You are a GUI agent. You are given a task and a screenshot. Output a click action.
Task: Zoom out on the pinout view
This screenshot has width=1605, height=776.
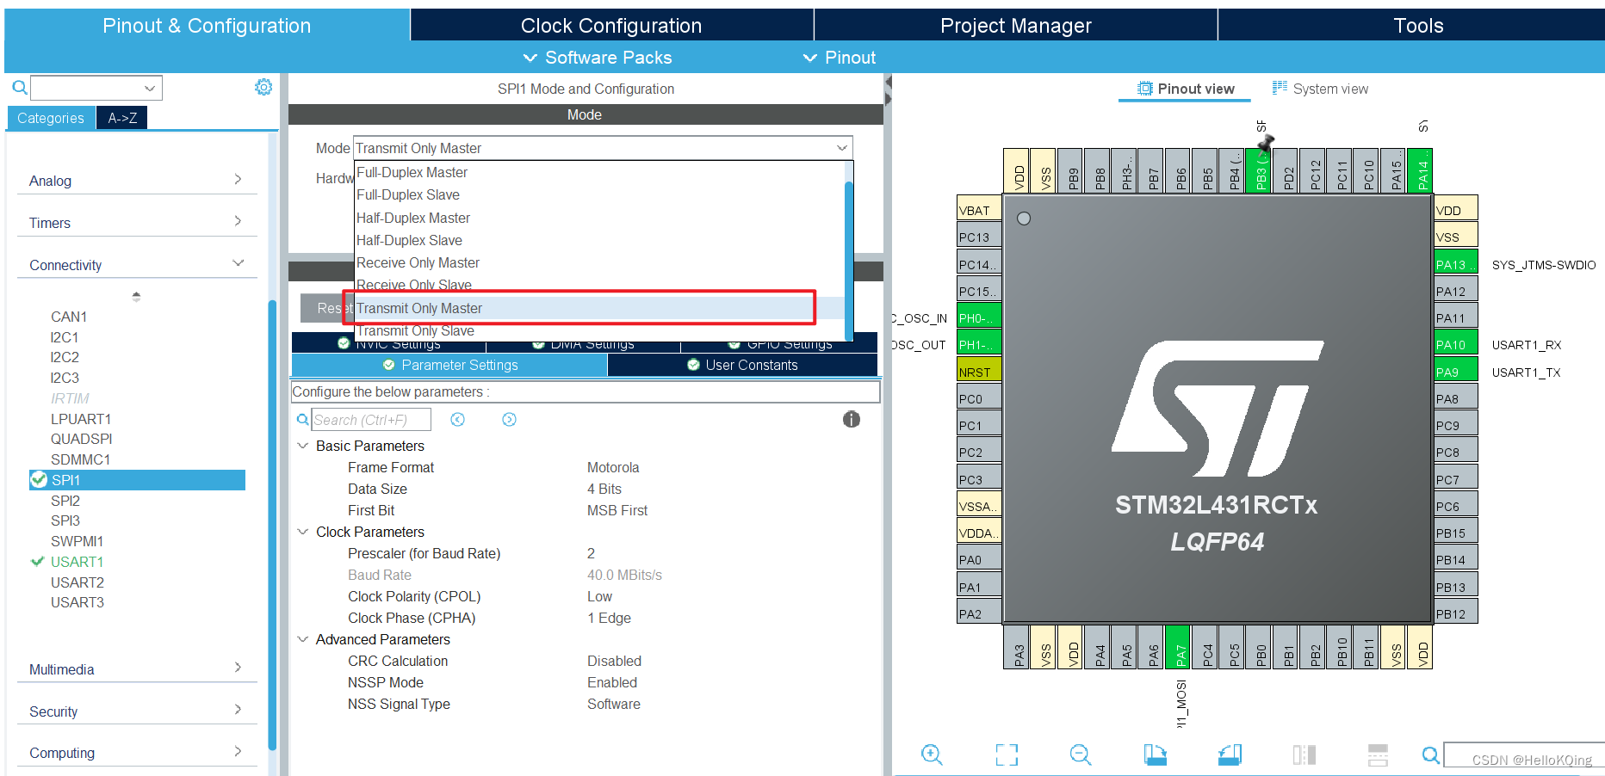pos(1081,754)
